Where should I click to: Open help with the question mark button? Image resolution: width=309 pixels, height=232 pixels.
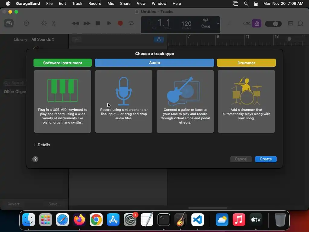tap(35, 159)
